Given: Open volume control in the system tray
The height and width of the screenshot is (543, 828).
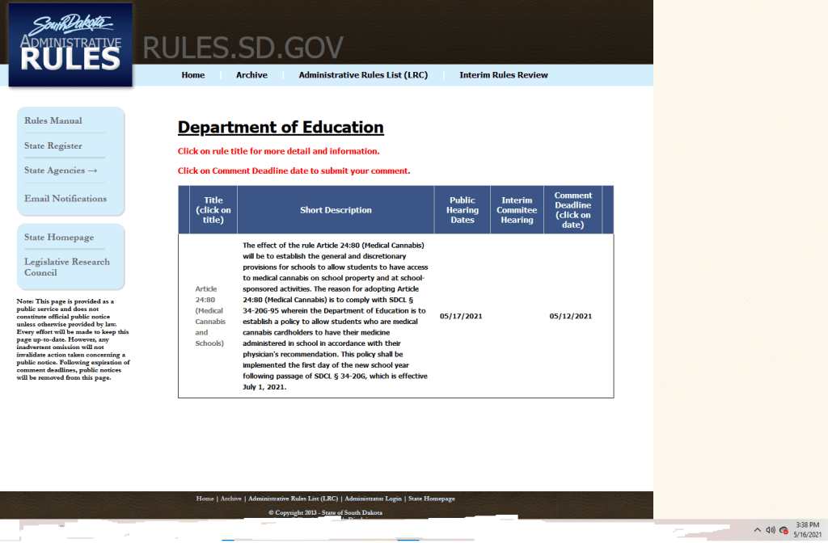Looking at the screenshot, I should pyautogui.click(x=771, y=529).
